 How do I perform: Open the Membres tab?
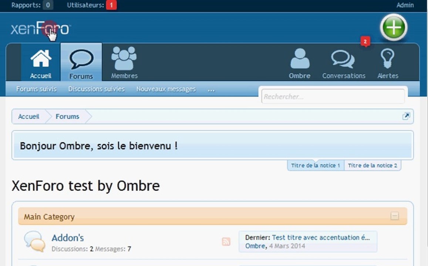(x=124, y=63)
